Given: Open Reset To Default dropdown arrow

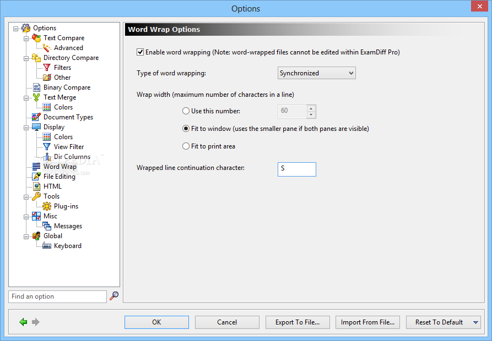Looking at the screenshot, I should pos(475,322).
